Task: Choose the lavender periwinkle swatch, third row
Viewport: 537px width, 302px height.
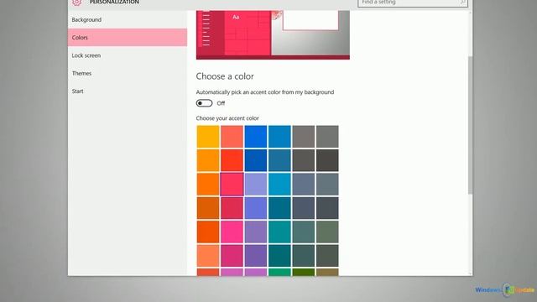Action: tap(255, 185)
